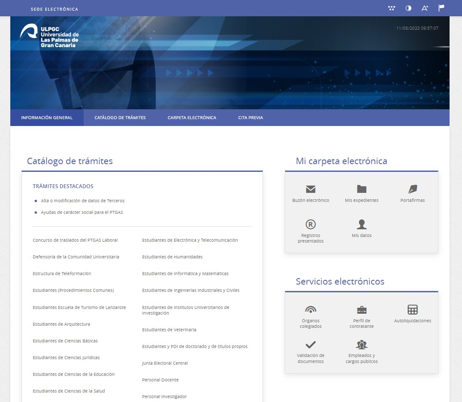The height and width of the screenshot is (402, 462).
Task: Open Concurso de traslados del PTGAS Laboral
Action: click(x=75, y=240)
